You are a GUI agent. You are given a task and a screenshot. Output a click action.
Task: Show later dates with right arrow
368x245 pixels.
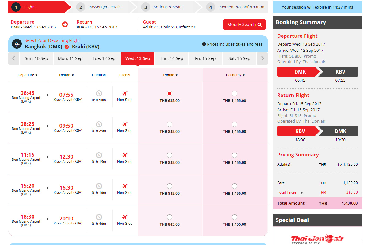(263, 58)
